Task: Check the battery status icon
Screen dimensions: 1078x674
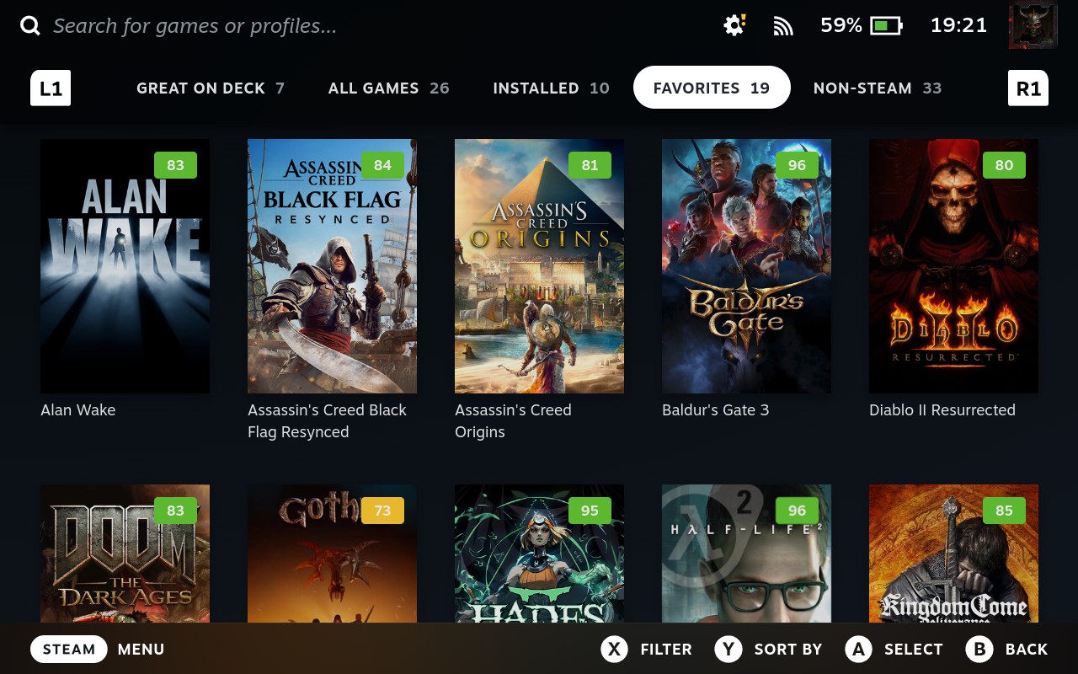Action: (x=886, y=26)
